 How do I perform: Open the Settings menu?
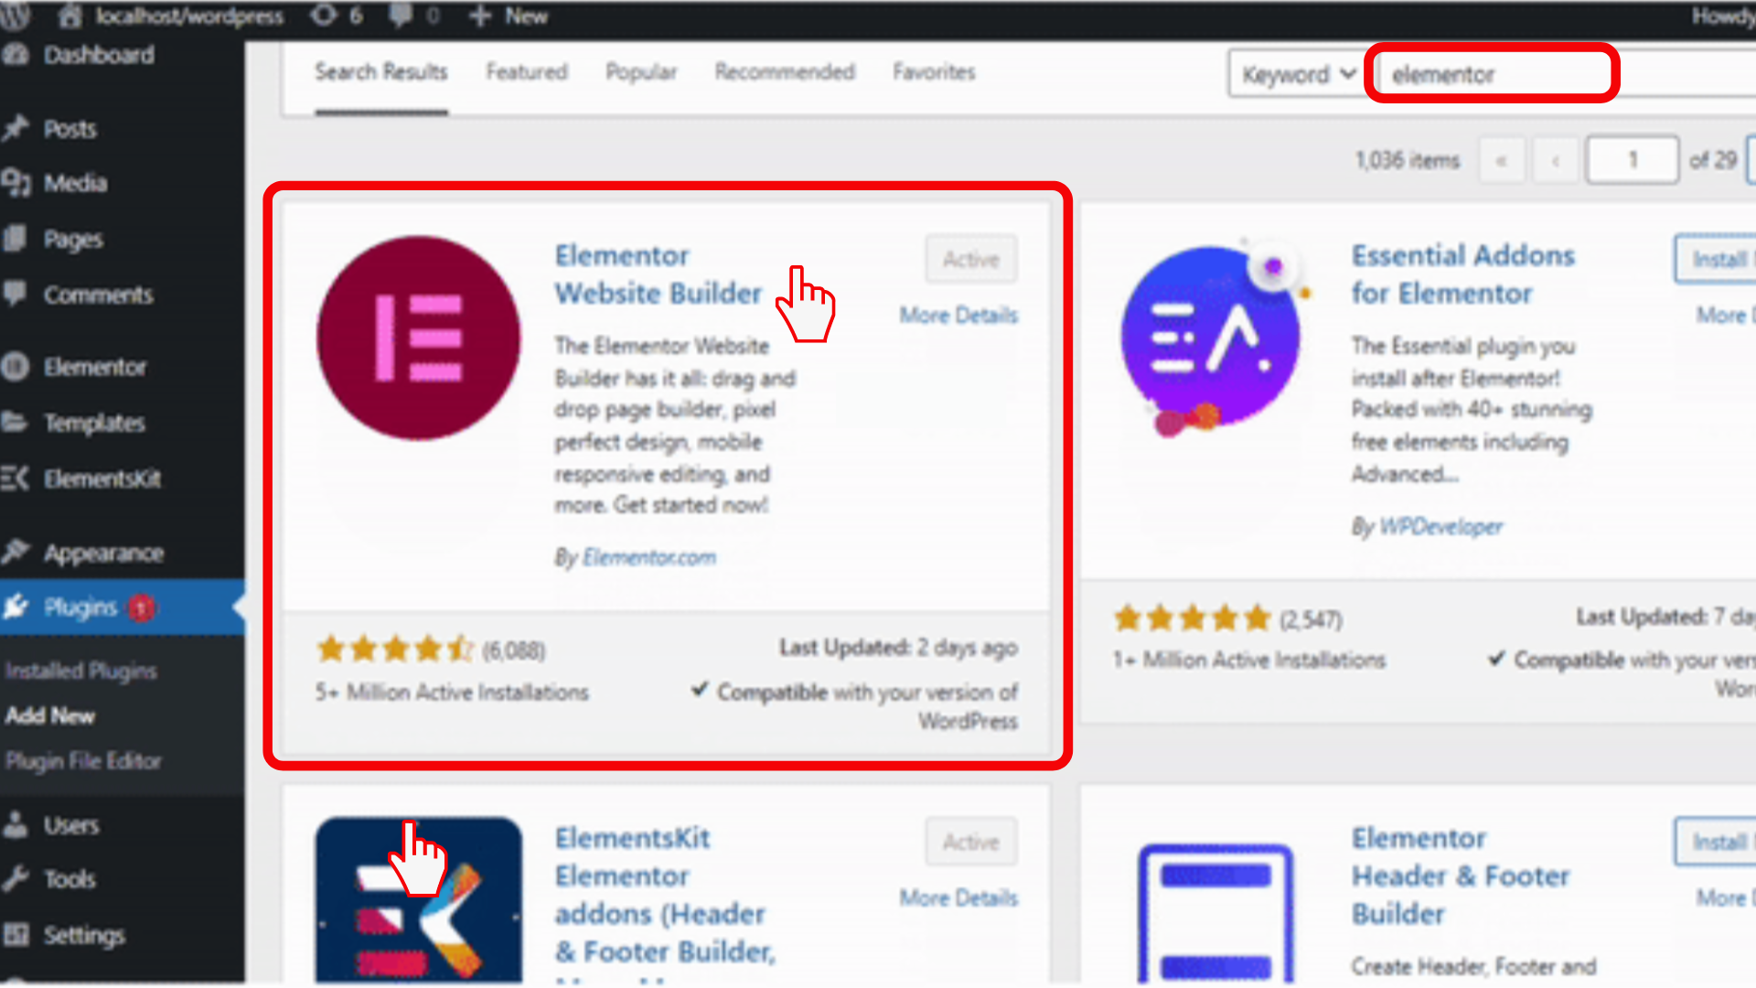pos(84,935)
